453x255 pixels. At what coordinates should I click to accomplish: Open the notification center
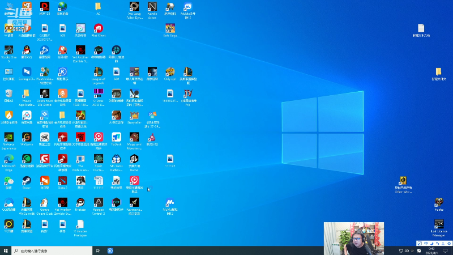pos(445,250)
